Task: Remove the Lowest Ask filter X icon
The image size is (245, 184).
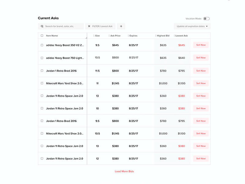Action: [x=89, y=26]
